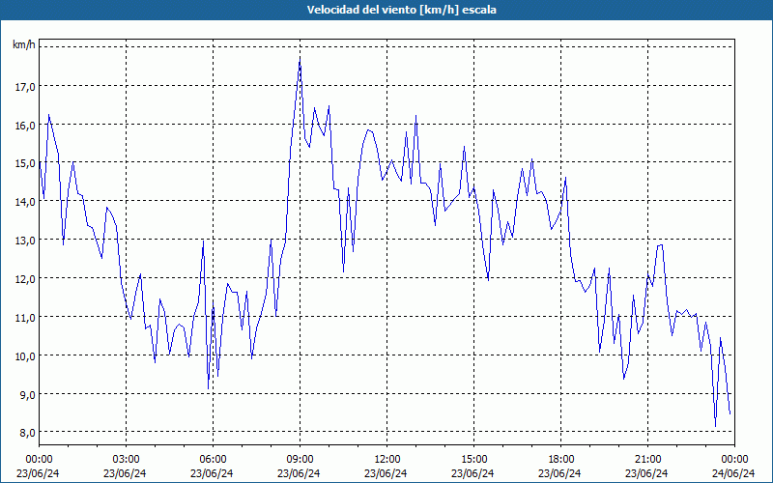Click the '14,0' y-axis value
773x483 pixels.
tap(25, 202)
